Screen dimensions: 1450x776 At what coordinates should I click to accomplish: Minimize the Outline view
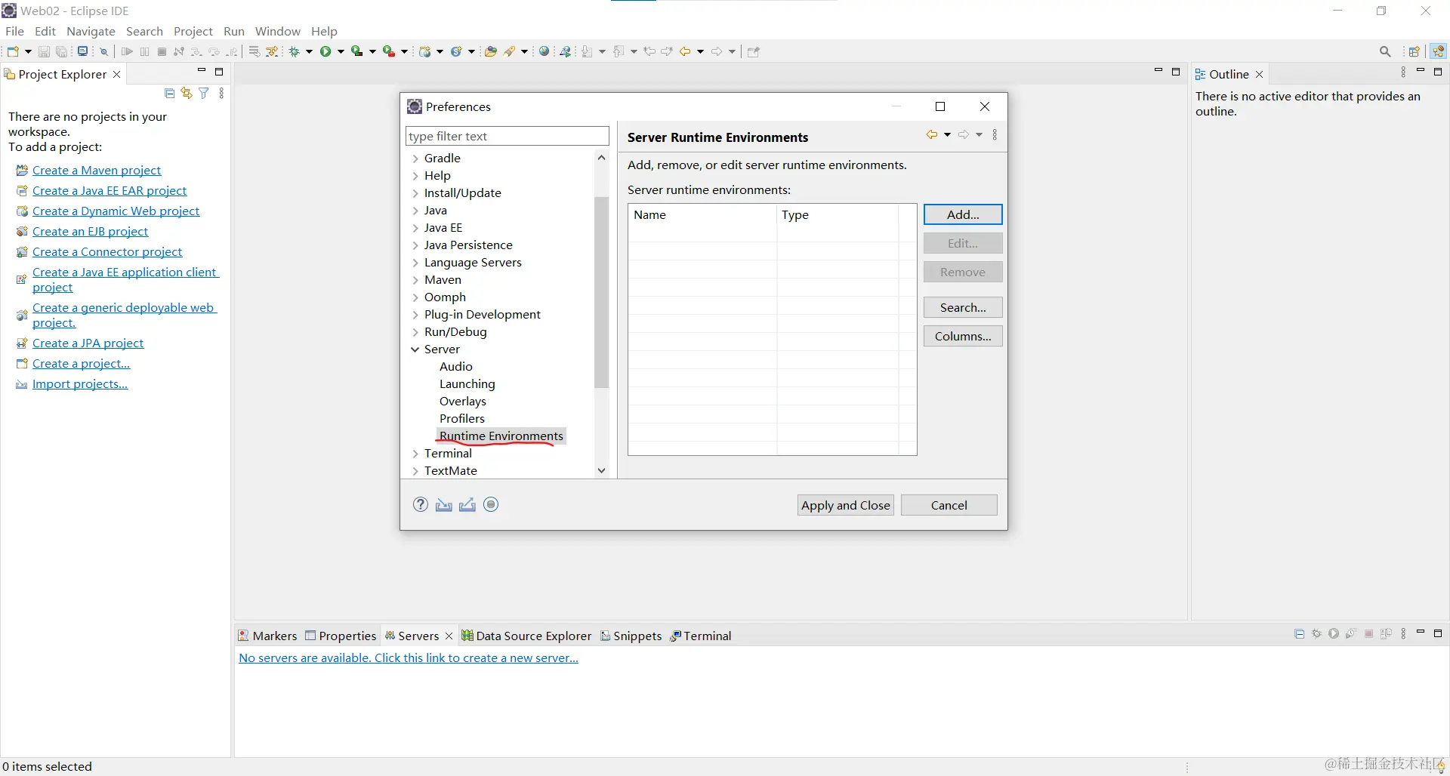coord(1421,71)
